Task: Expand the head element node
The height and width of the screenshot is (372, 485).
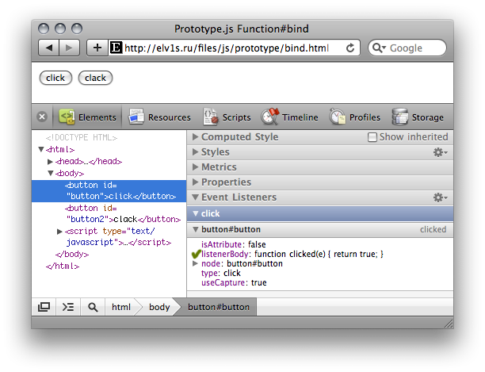Action: (x=50, y=161)
